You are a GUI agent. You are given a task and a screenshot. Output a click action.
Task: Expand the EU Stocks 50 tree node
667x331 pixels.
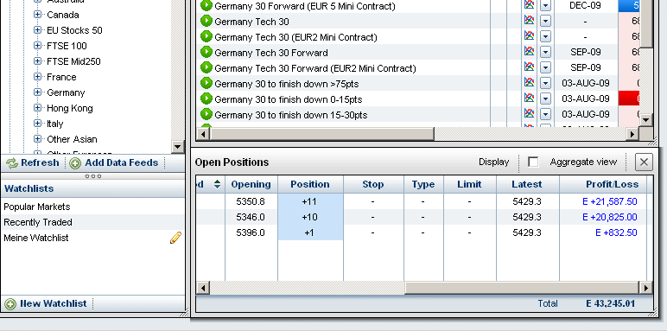pos(37,29)
